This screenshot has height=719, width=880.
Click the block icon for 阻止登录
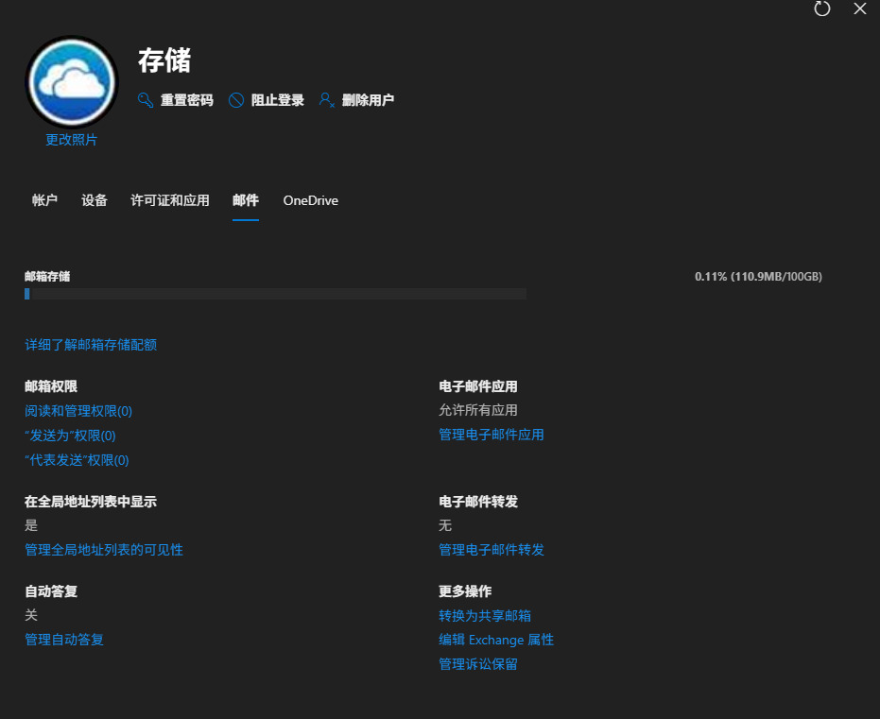(236, 100)
